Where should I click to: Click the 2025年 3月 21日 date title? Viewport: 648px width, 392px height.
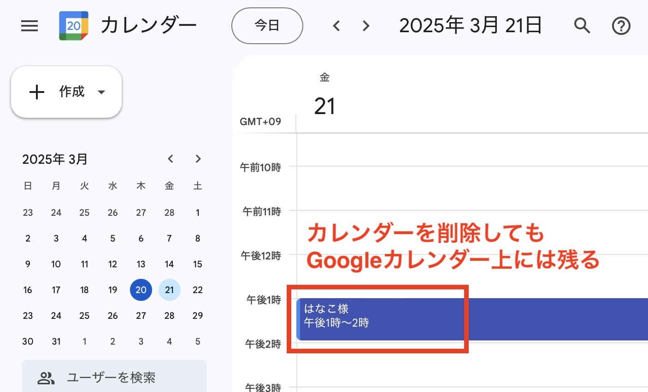click(x=470, y=25)
